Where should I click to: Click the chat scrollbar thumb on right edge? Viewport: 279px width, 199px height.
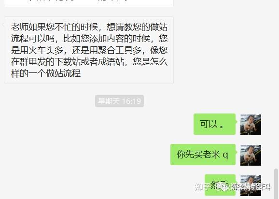click(276, 184)
